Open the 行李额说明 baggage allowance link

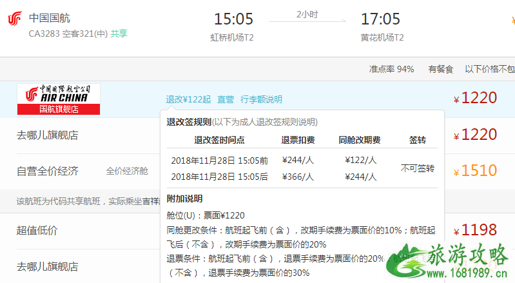click(x=261, y=99)
